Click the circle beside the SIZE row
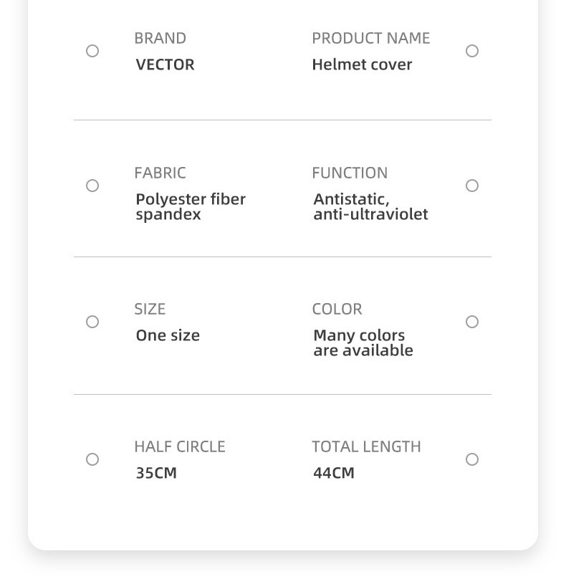Screen dimensions: 566x584 coord(92,322)
